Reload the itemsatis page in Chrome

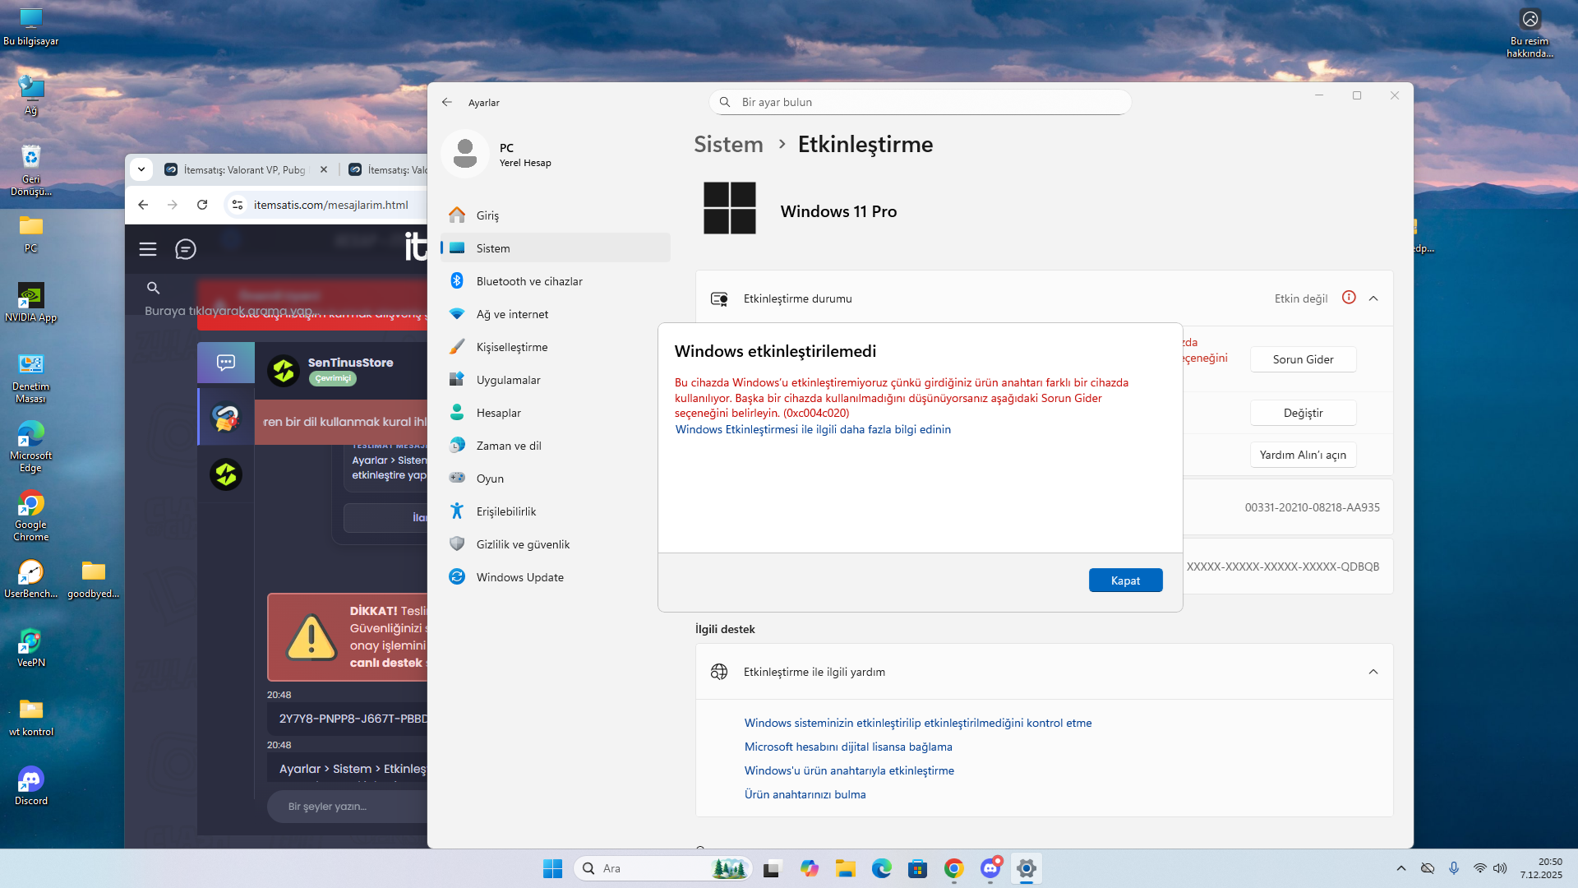(202, 205)
